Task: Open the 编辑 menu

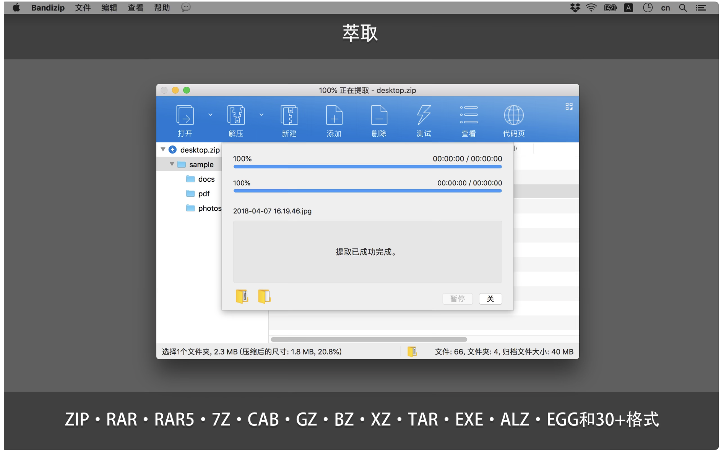Action: point(109,8)
